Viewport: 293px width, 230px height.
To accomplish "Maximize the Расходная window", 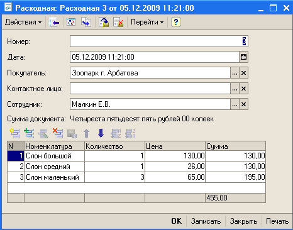I will (x=273, y=8).
